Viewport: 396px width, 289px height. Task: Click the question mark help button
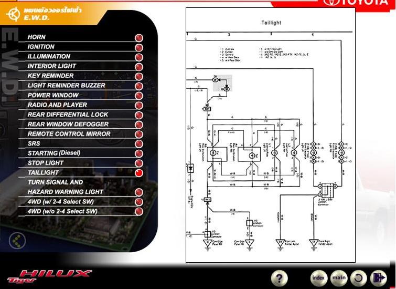[x=279, y=278]
